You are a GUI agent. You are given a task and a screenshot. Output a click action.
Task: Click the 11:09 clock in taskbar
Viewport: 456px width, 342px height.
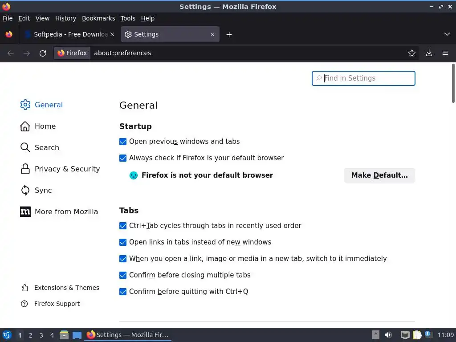pyautogui.click(x=445, y=335)
